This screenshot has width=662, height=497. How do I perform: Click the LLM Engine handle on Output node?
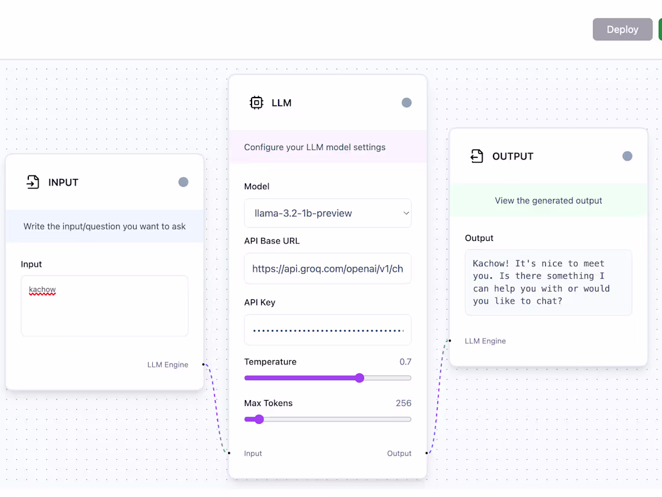point(449,340)
